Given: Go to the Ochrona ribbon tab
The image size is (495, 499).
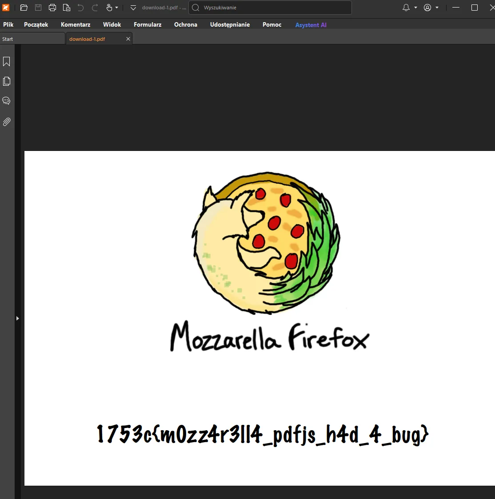Looking at the screenshot, I should pos(186,24).
